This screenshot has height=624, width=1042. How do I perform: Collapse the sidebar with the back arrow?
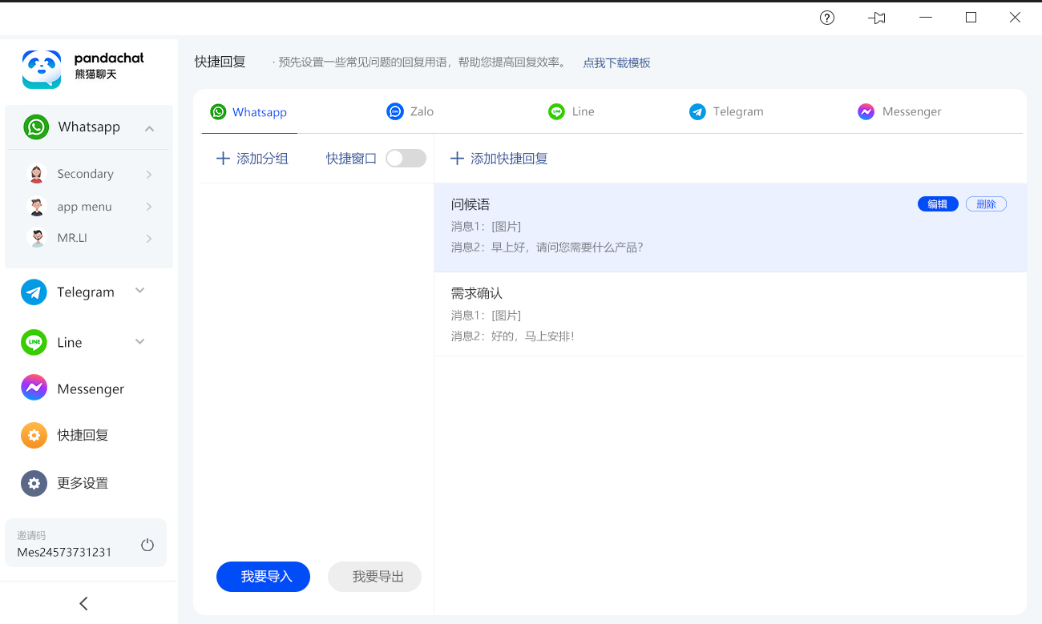84,603
